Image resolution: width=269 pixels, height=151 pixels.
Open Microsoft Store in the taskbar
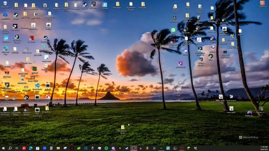37,148
